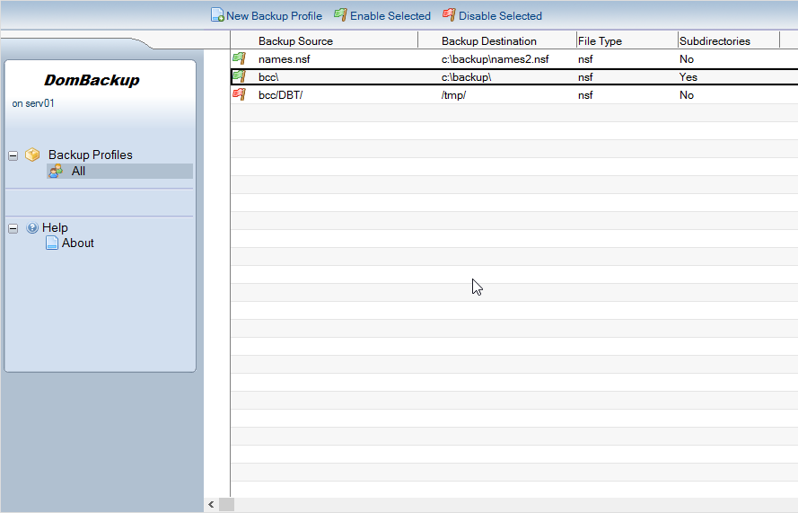Select All under Backup Profiles
Viewport: 798px width, 513px height.
[x=78, y=171]
